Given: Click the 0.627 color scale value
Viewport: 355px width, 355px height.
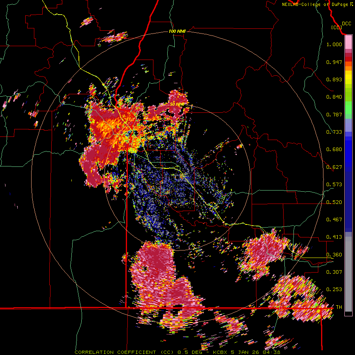Looking at the screenshot, I should [x=334, y=167].
